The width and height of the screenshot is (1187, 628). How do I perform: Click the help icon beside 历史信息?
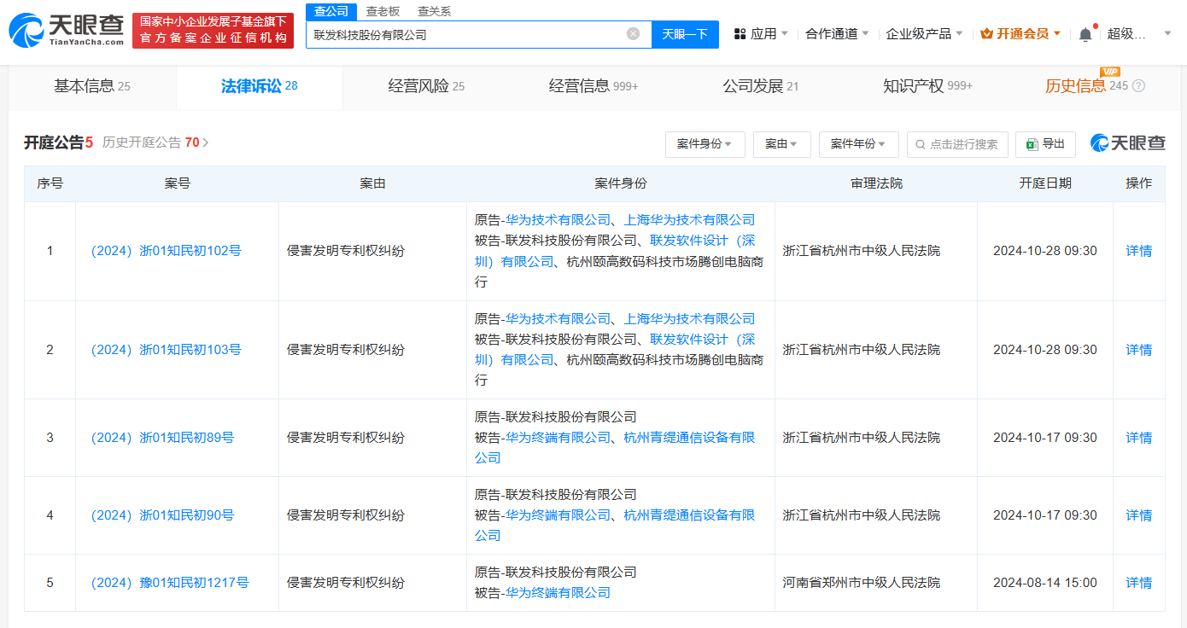click(1138, 86)
